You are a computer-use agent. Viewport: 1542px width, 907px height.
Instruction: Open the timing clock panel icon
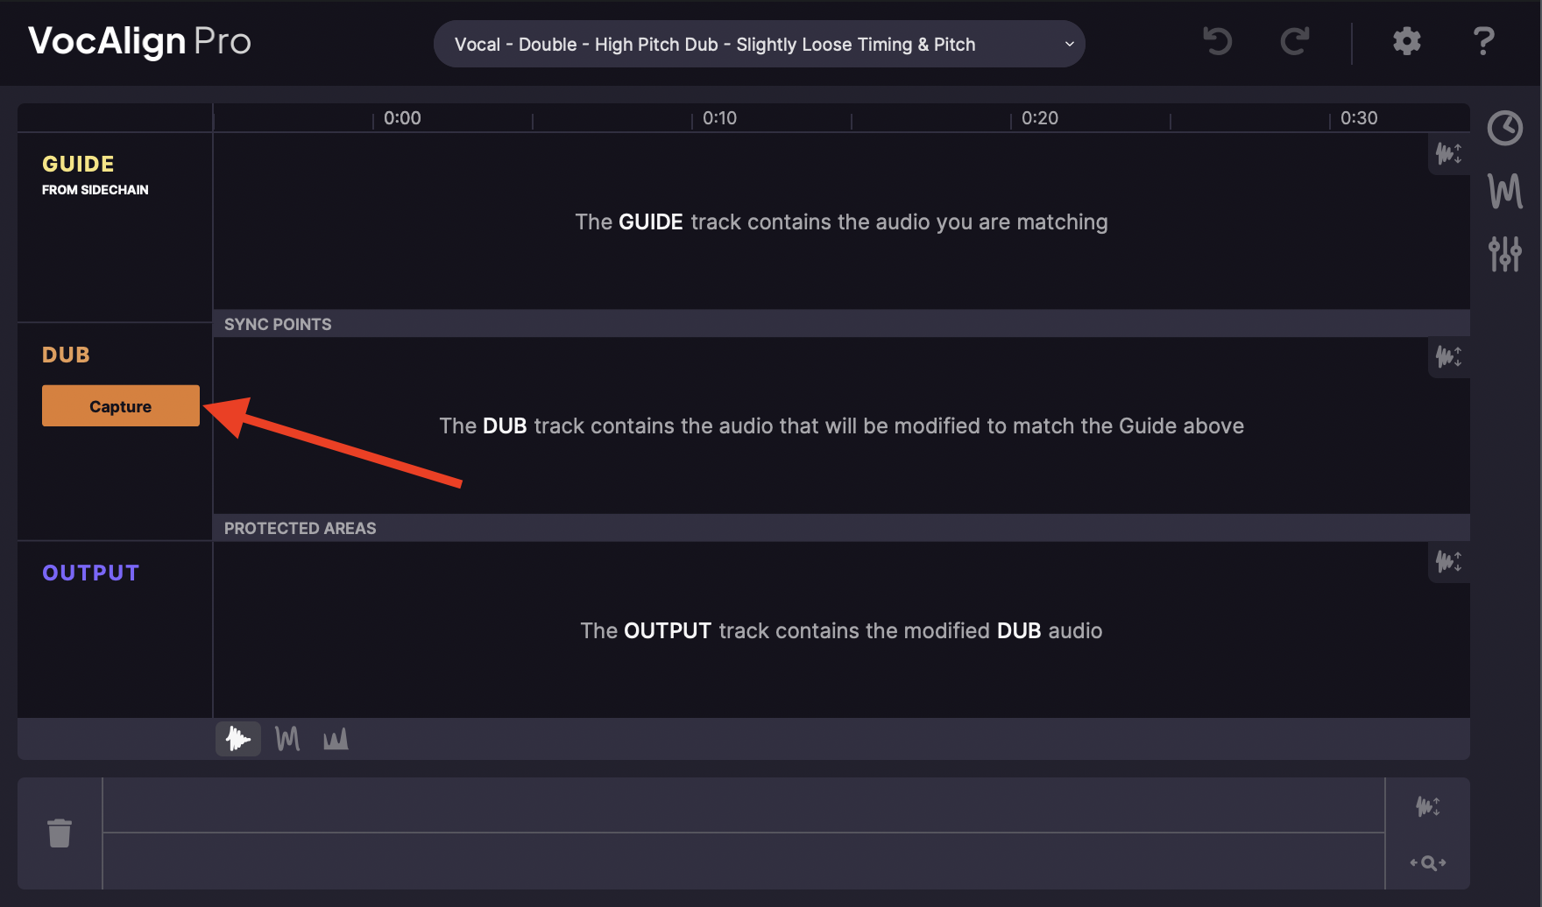[x=1504, y=129]
